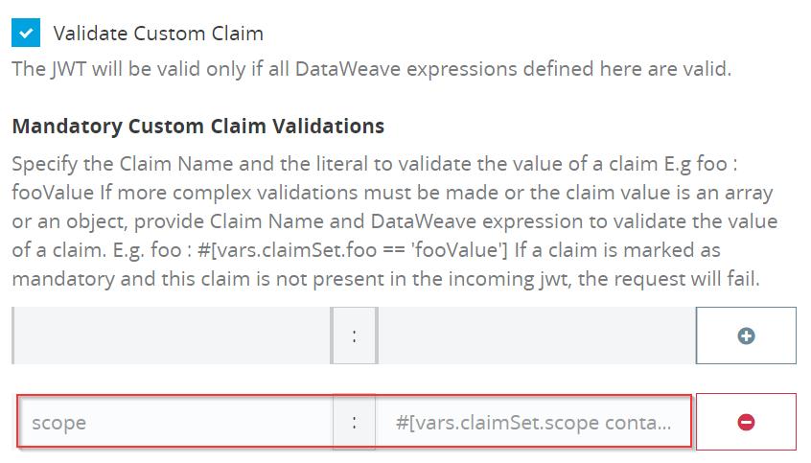Focus the empty claim value field

point(537,336)
